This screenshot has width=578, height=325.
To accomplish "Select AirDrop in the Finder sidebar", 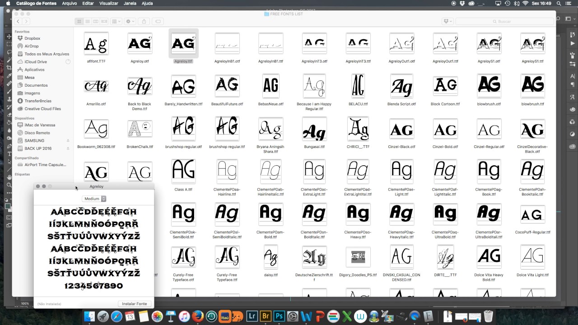I will (32, 46).
